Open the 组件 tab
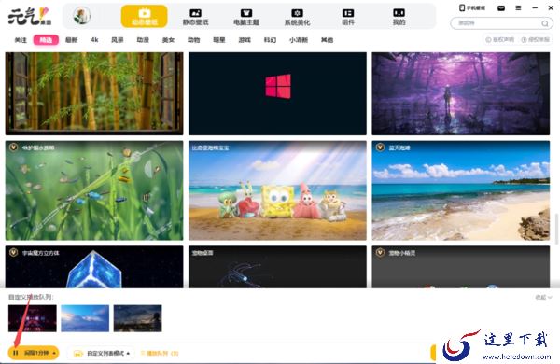The height and width of the screenshot is (364, 560). coord(348,17)
